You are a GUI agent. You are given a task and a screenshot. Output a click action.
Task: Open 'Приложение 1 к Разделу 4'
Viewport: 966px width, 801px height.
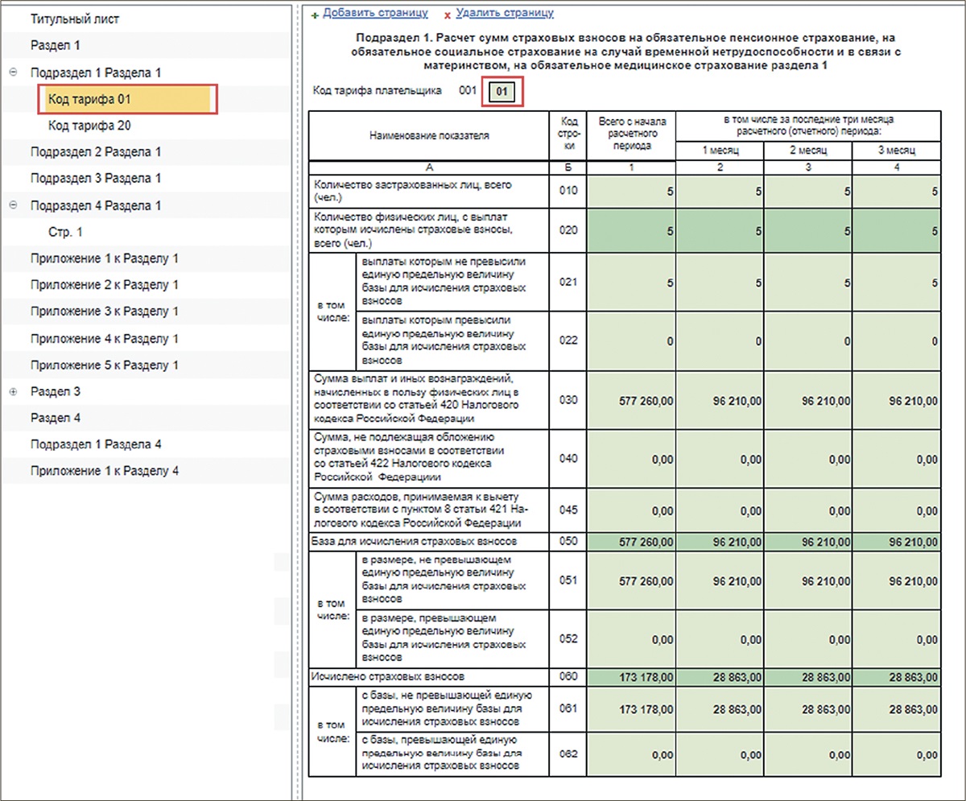104,471
